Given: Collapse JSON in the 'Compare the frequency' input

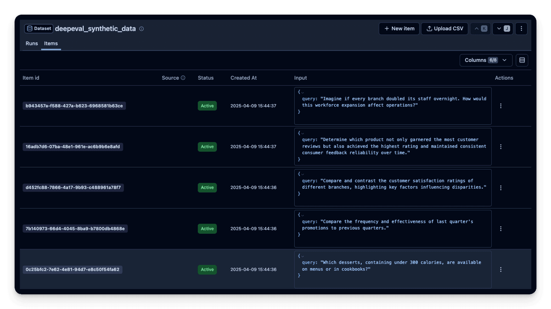Looking at the screenshot, I should point(303,215).
